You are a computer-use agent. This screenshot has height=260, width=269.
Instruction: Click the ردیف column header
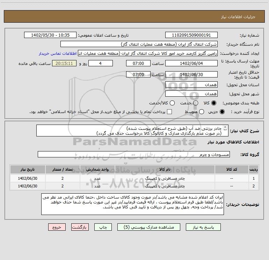point(254,169)
